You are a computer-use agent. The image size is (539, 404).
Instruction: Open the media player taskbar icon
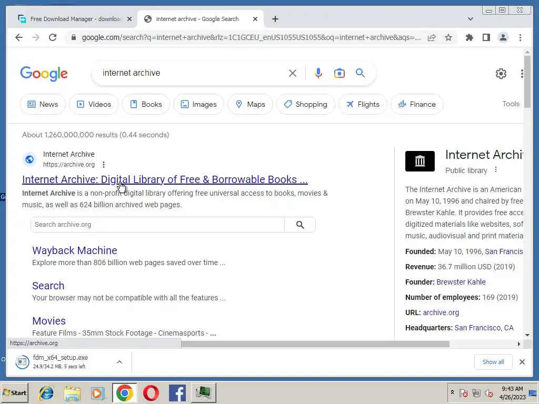tap(98, 392)
